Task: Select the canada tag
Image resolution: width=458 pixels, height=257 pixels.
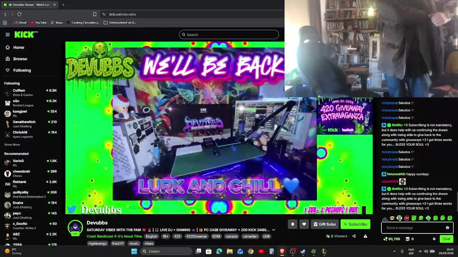Action: (x=232, y=236)
